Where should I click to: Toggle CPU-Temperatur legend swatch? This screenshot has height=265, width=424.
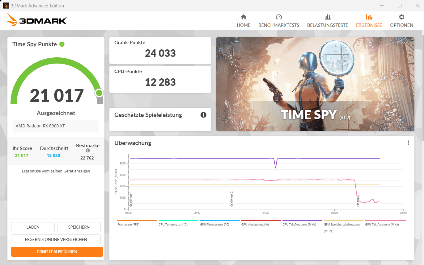(178, 221)
